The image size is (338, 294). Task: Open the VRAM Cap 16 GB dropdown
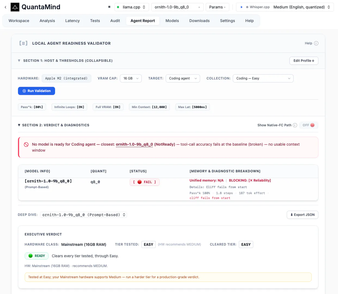pyautogui.click(x=131, y=78)
